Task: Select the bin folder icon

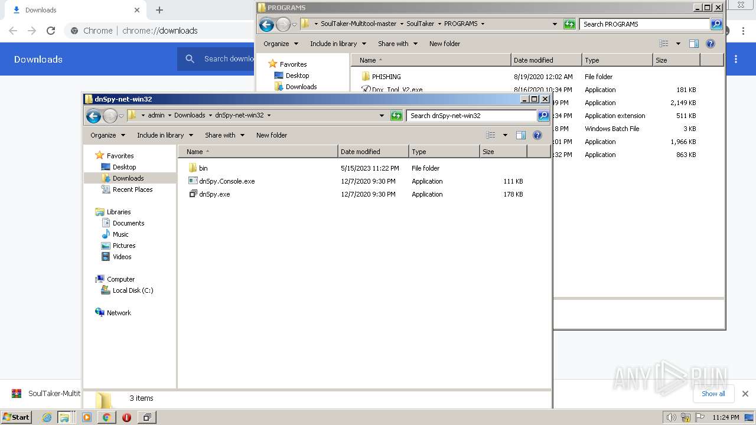Action: click(193, 168)
